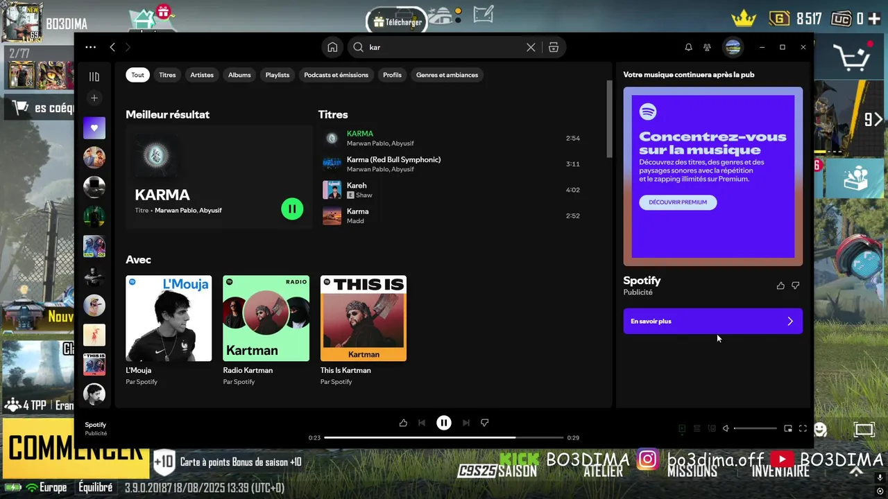This screenshot has width=888, height=499.
Task: Clear the search field with X
Action: tap(531, 47)
